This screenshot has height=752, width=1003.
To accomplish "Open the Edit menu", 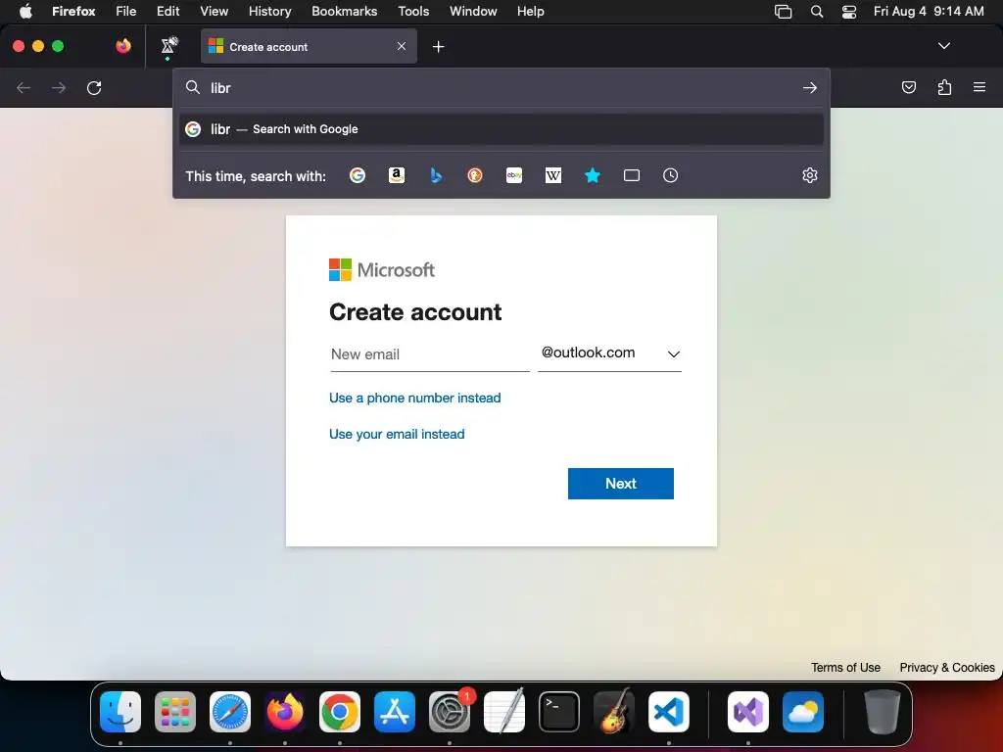I will tap(168, 11).
